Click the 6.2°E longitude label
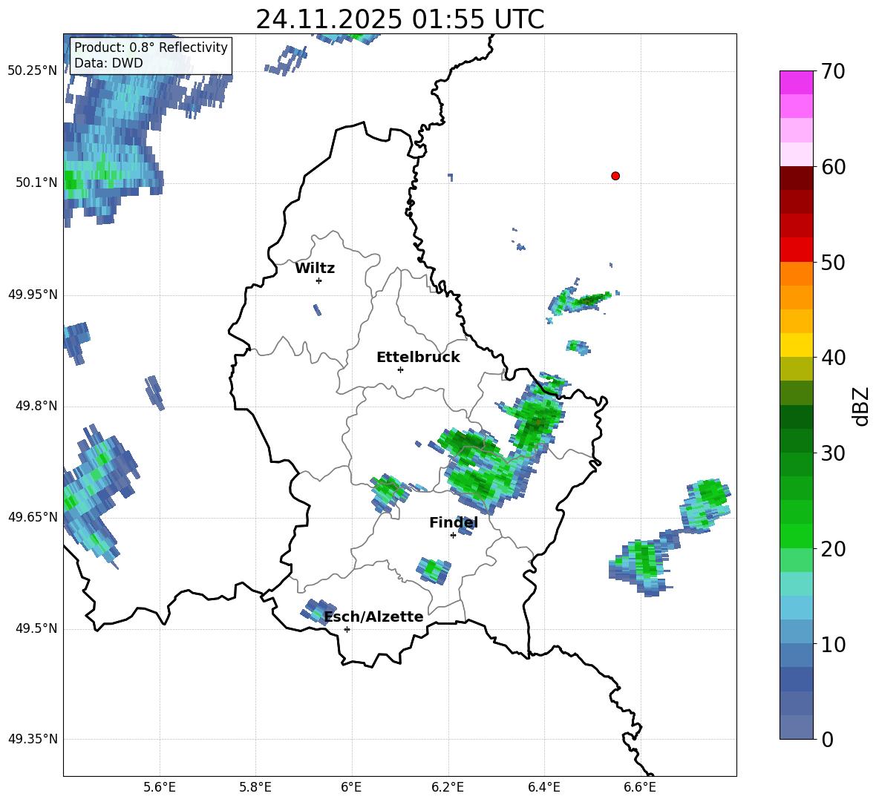This screenshot has width=879, height=802. point(448,787)
